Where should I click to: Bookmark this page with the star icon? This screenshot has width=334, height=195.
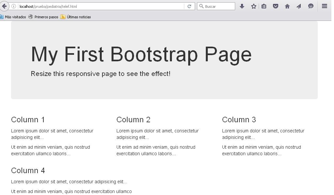coord(253,7)
